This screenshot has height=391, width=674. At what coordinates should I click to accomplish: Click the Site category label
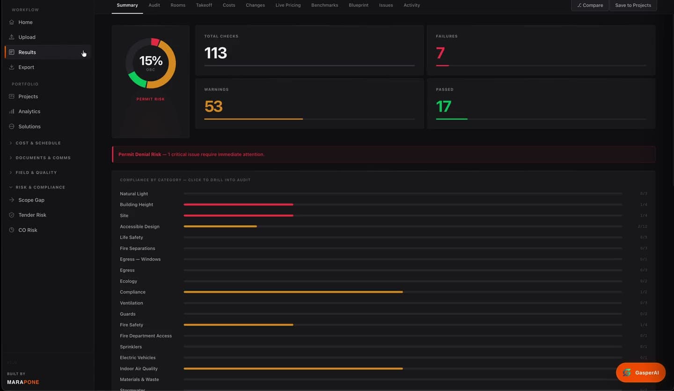[124, 216]
